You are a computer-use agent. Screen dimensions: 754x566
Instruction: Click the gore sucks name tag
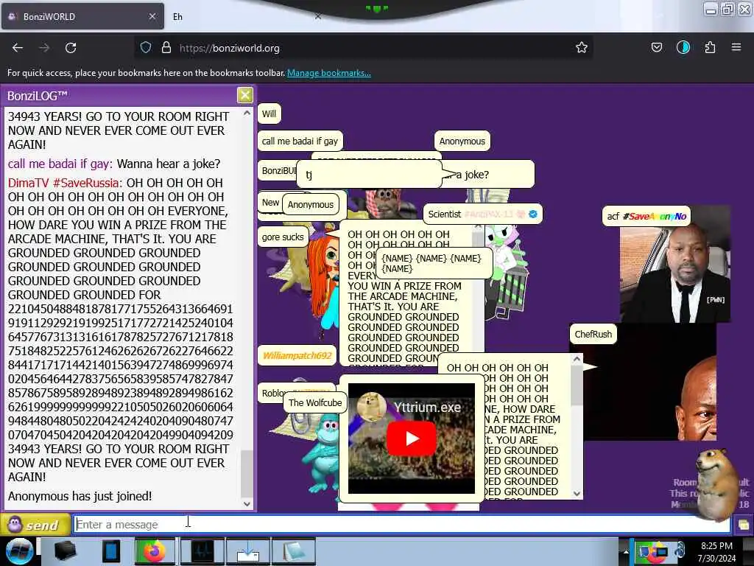pos(283,237)
